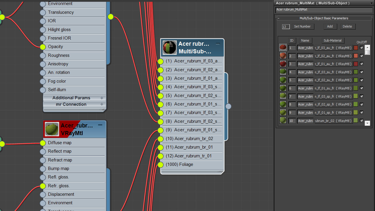Open sub-material n_lf_03_au_fr (VRayMtl) button
375x211 pixels.
334,47
